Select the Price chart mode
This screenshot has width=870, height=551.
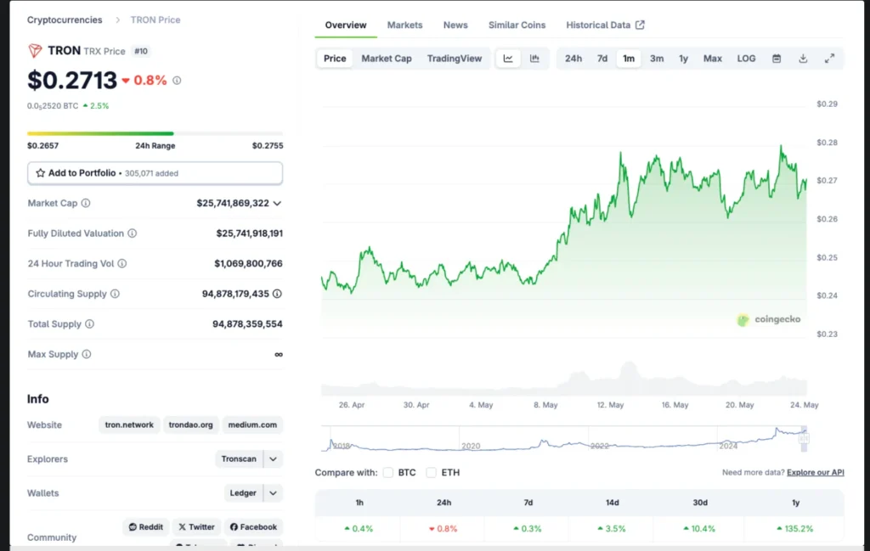pos(335,59)
